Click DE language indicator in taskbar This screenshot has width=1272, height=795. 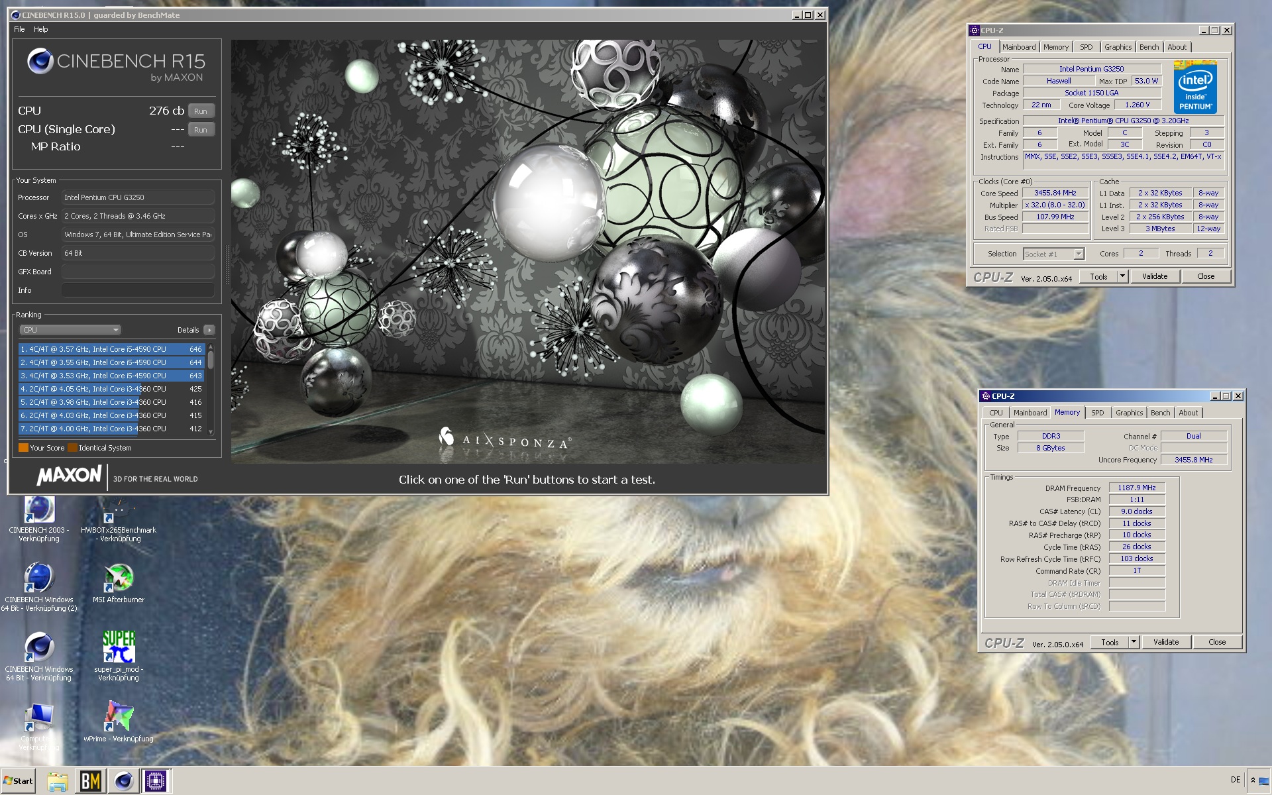[1235, 780]
